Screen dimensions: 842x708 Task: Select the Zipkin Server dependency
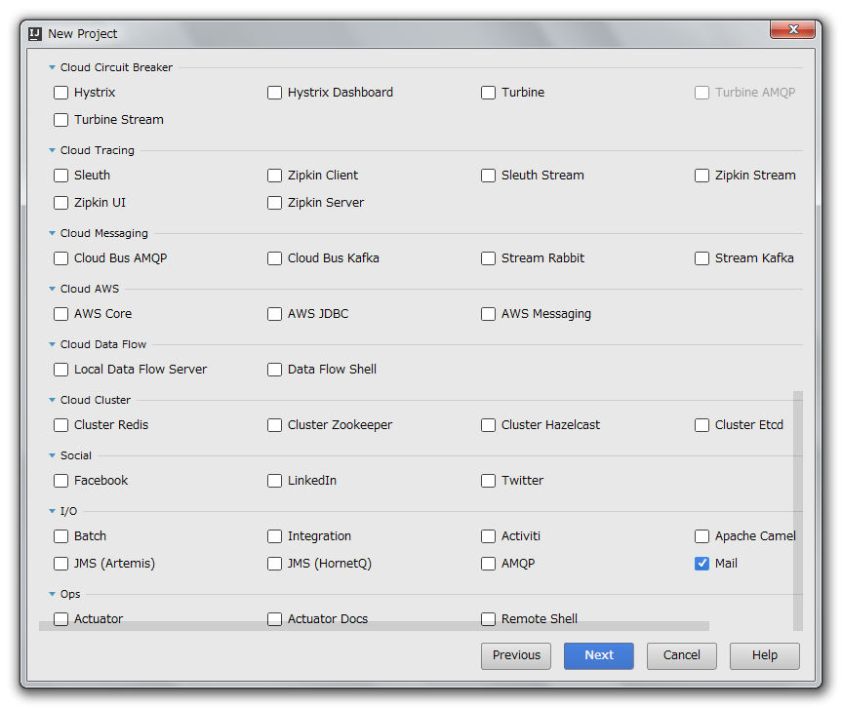(x=274, y=203)
